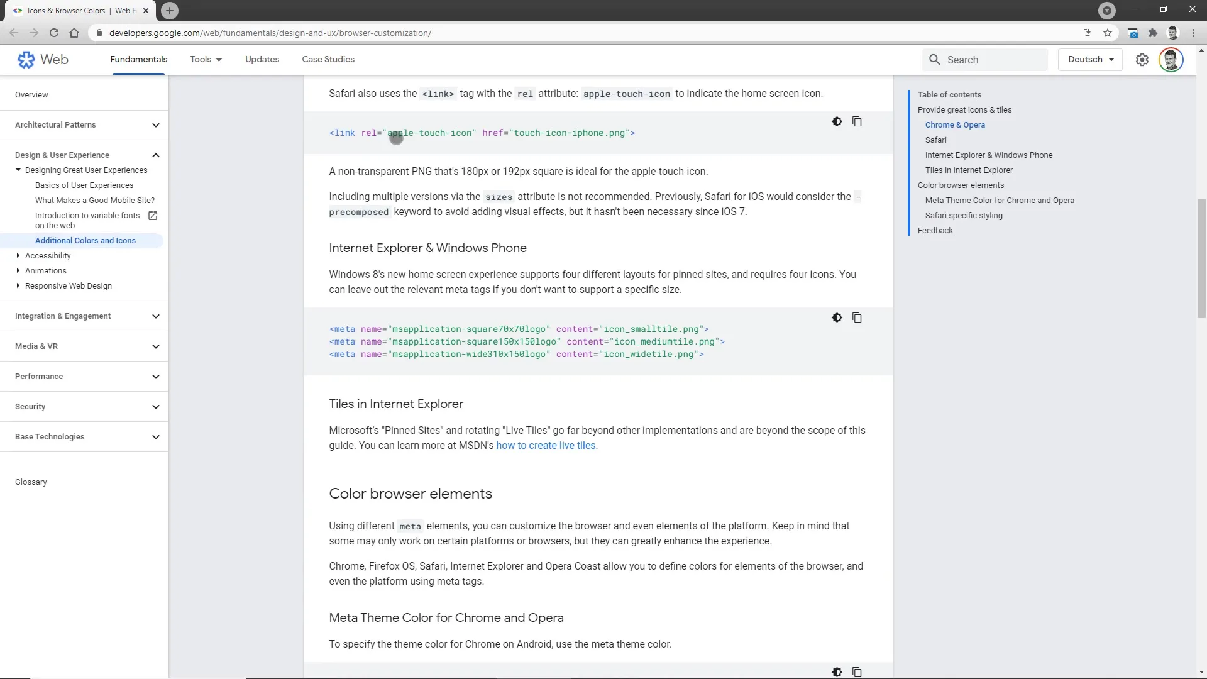Open the how to create live tiles link
Viewport: 1207px width, 679px height.
(546, 446)
